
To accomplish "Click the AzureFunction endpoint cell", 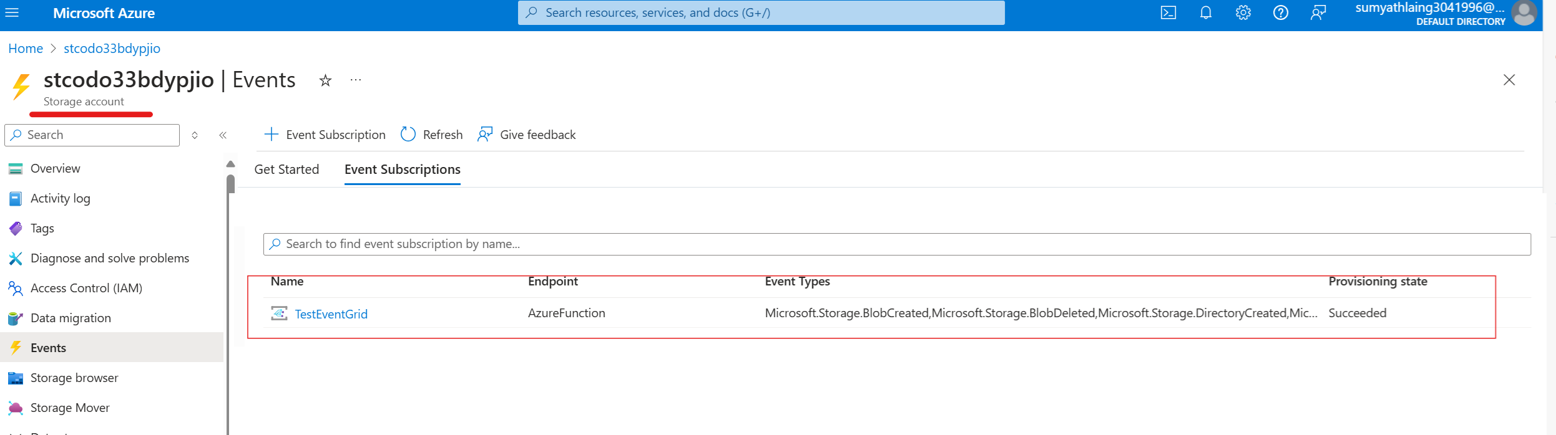I will click(x=567, y=313).
